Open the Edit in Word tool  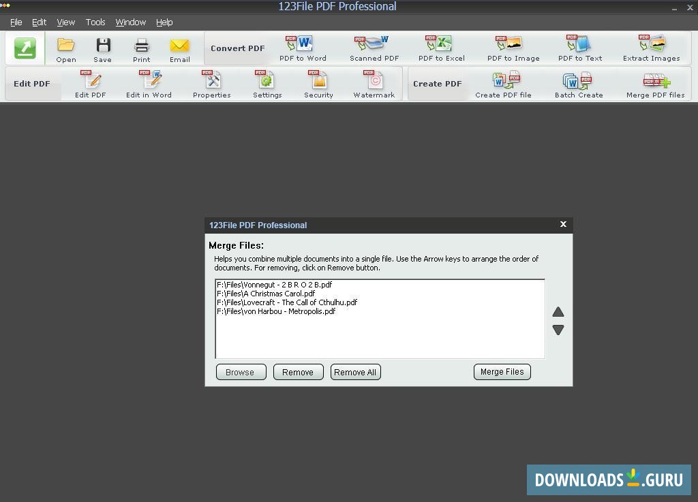(149, 84)
